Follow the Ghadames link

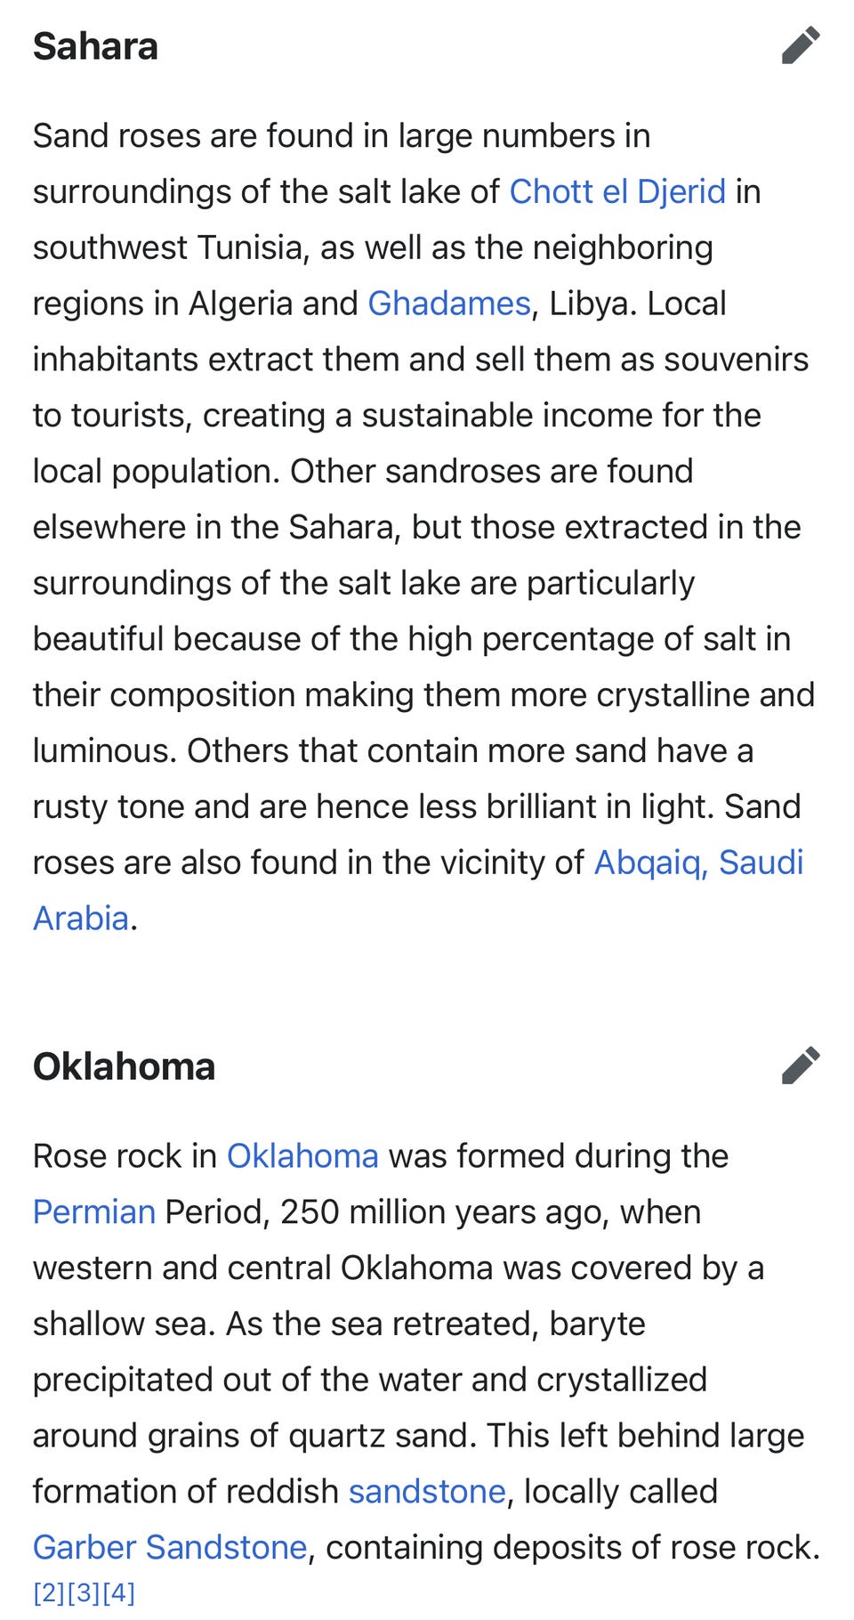pos(449,304)
